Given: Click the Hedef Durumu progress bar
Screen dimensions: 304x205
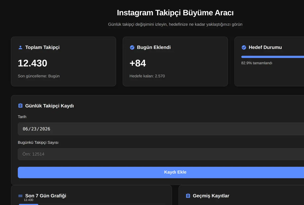Looking at the screenshot, I should coord(273,57).
